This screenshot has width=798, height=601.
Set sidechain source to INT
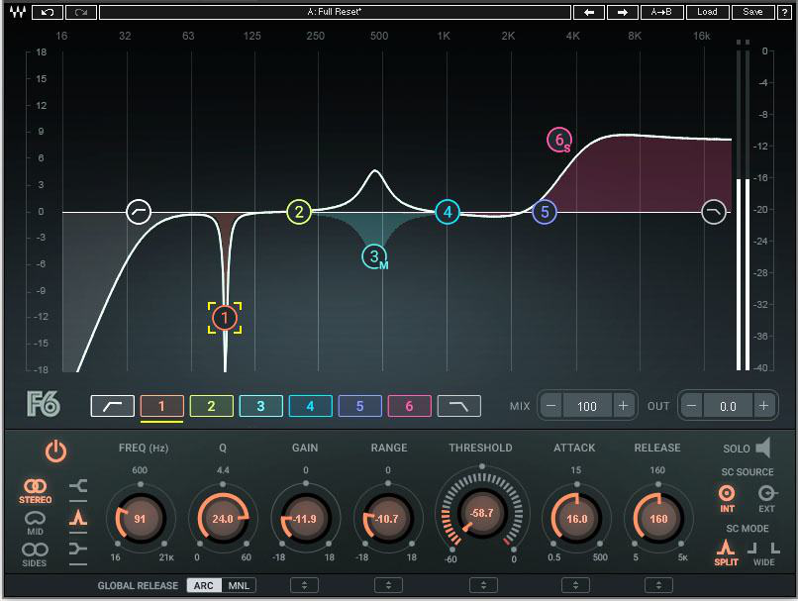pyautogui.click(x=727, y=498)
